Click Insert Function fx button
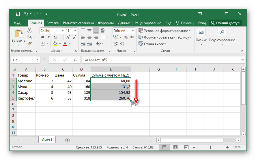The image size is (256, 160). pyautogui.click(x=75, y=60)
